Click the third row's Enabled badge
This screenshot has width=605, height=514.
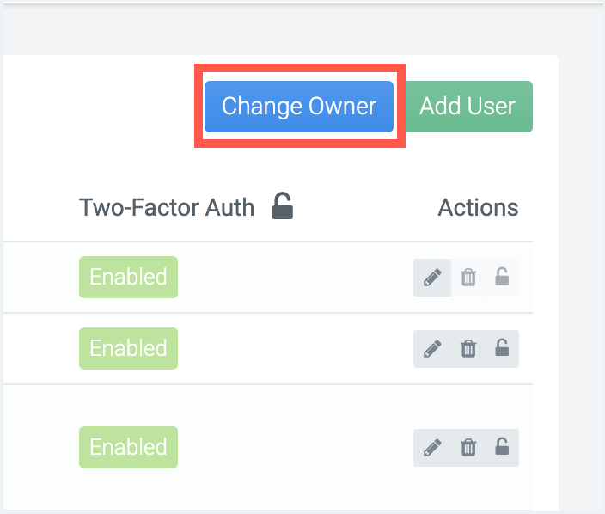(129, 447)
